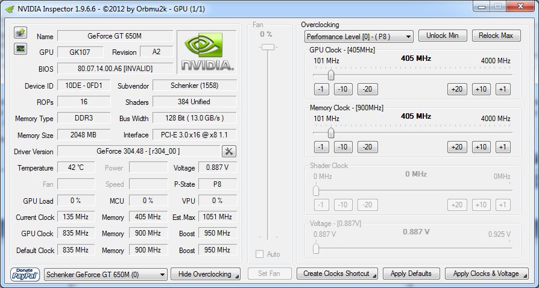
Task: Click the Unlock Min button
Action: 443,36
